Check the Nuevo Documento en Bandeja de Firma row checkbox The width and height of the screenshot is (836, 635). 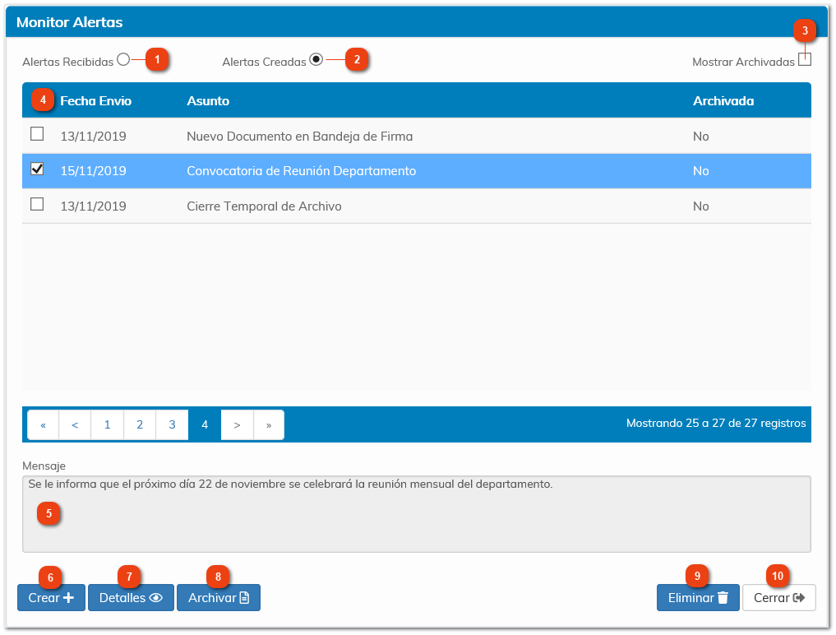37,133
